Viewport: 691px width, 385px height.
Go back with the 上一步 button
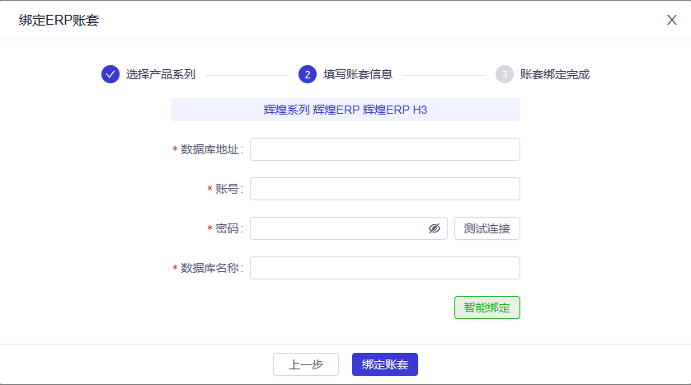[x=306, y=364]
